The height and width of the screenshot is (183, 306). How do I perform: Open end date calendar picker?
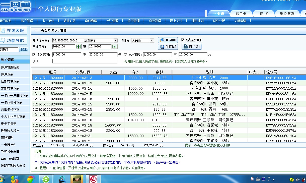point(115,47)
